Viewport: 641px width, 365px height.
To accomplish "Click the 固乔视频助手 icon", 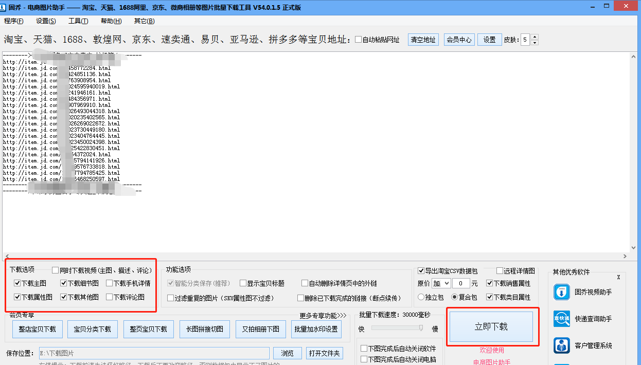I will click(x=562, y=292).
